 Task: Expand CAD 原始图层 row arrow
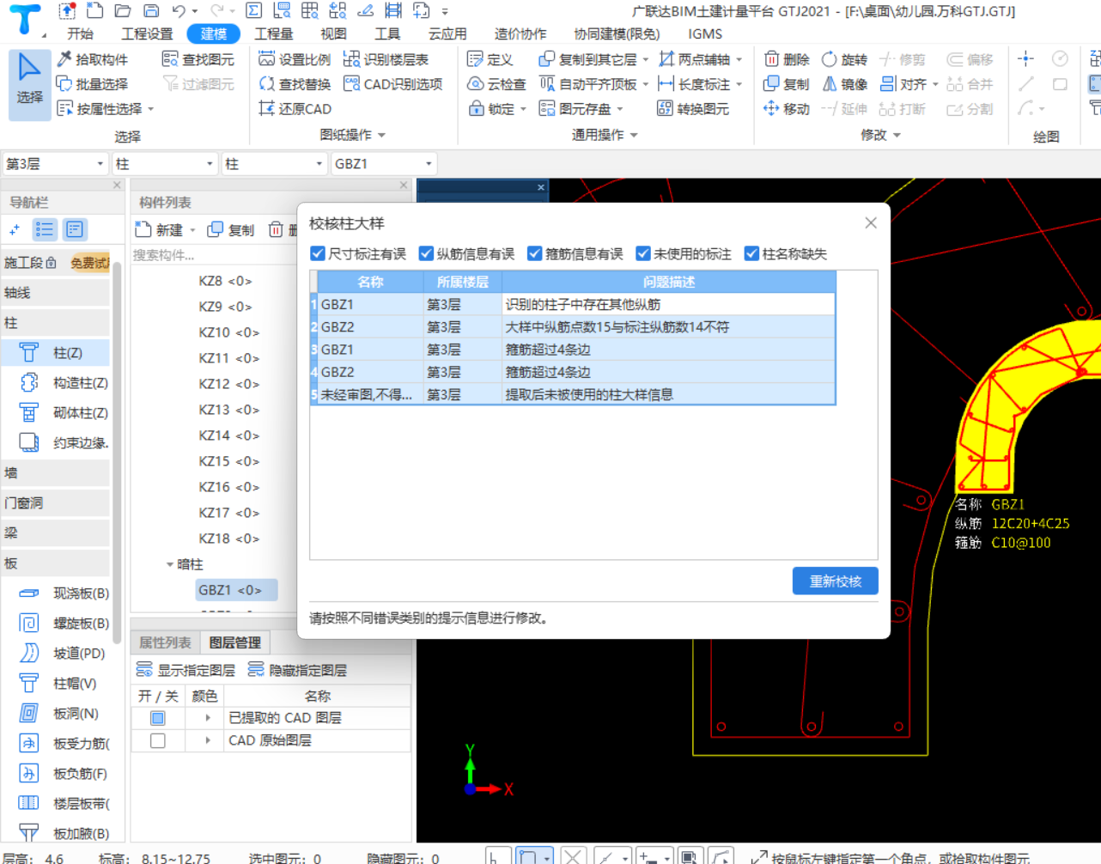pyautogui.click(x=208, y=740)
